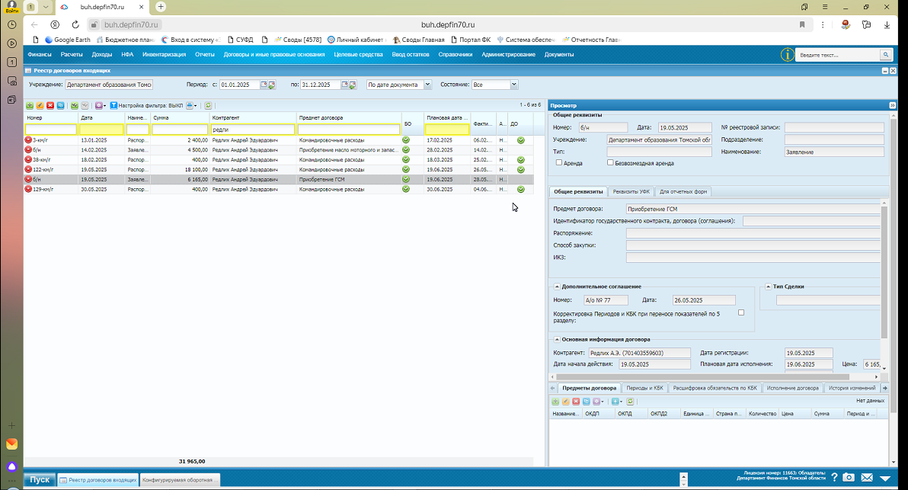Open a new browser tab

click(x=161, y=7)
